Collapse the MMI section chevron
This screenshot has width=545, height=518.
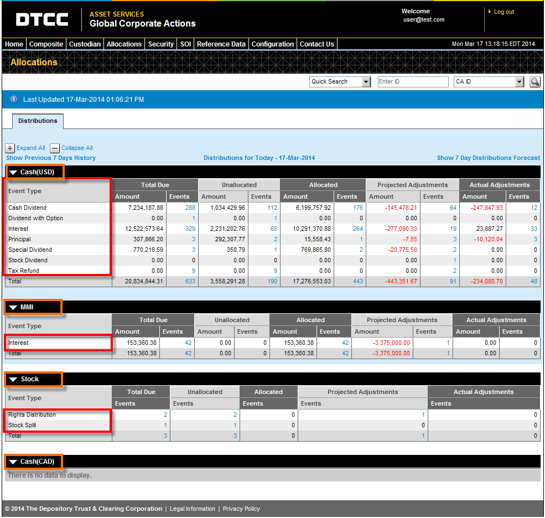13,307
